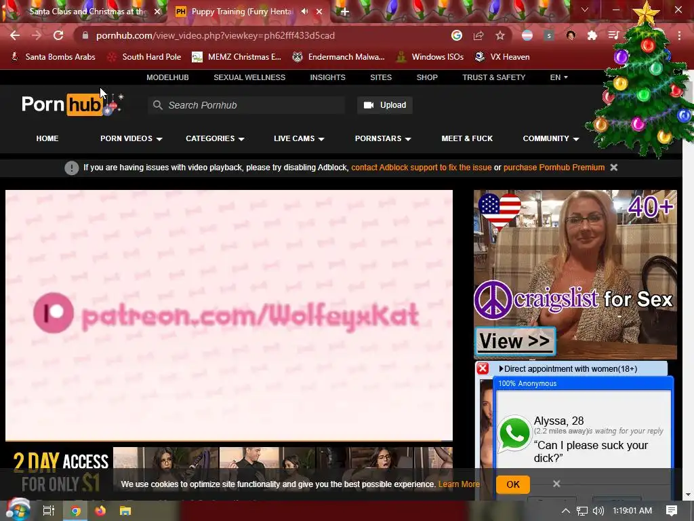Go back using the browser back arrow

coord(15,35)
